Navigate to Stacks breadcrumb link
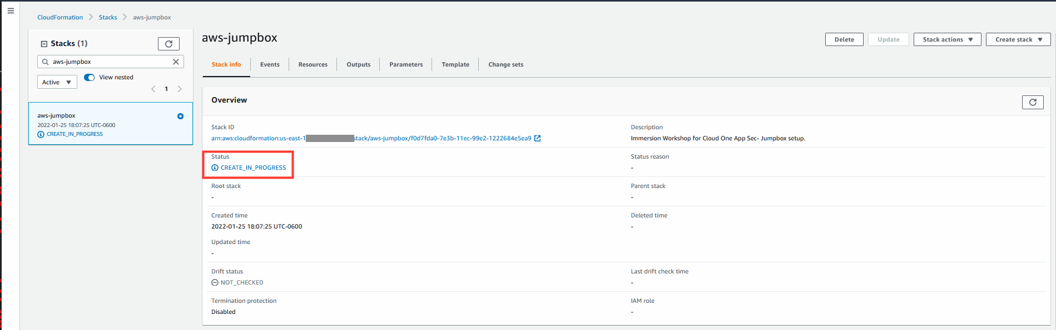The image size is (1056, 330). pos(108,17)
